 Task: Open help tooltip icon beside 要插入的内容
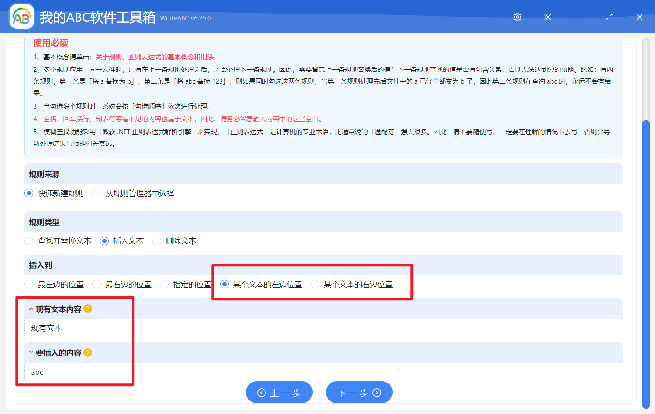(87, 353)
